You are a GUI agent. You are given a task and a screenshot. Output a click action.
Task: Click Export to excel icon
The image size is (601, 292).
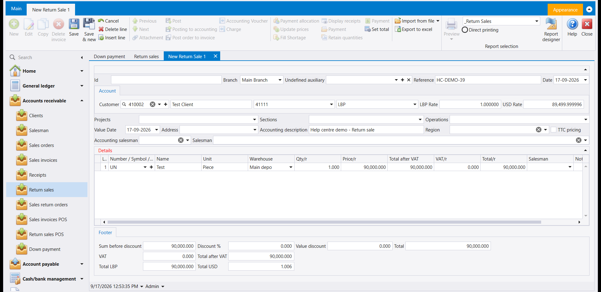[x=413, y=29]
